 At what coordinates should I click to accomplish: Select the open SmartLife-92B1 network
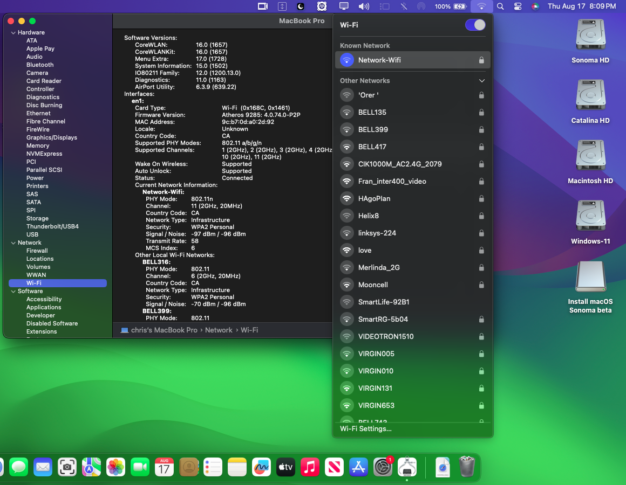(412, 302)
